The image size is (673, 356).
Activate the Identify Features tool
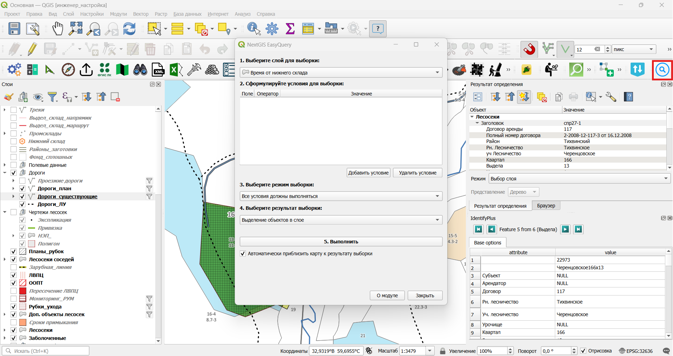click(x=254, y=29)
